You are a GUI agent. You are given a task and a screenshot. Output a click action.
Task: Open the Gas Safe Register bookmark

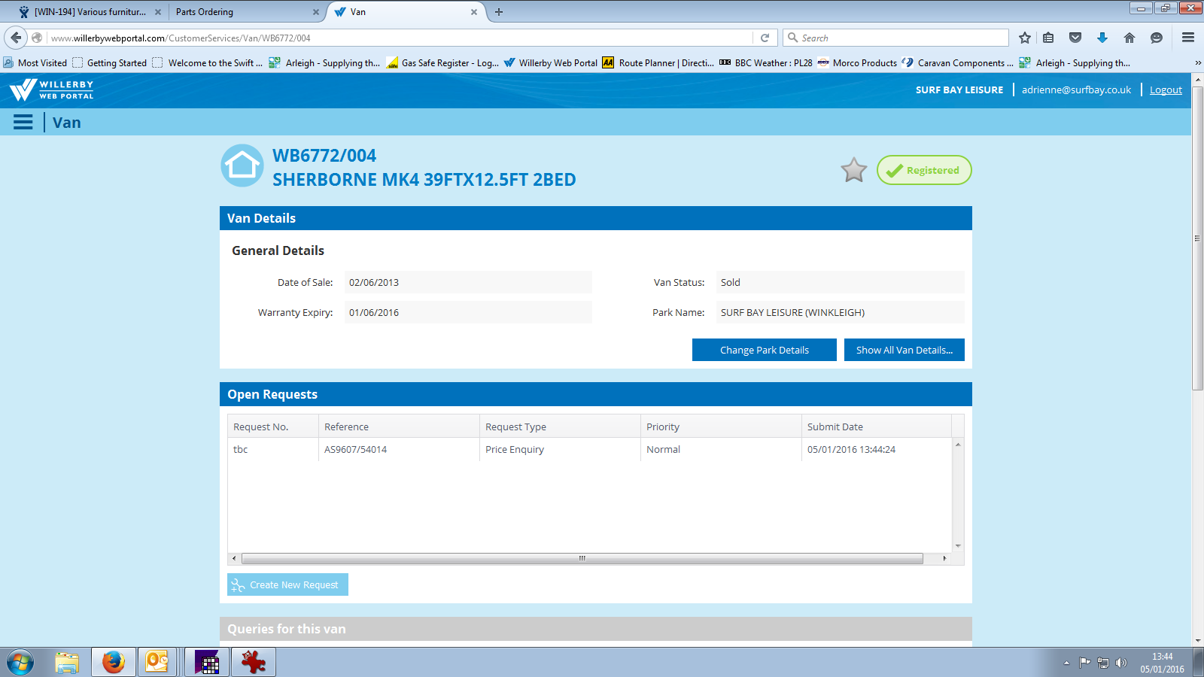point(442,63)
